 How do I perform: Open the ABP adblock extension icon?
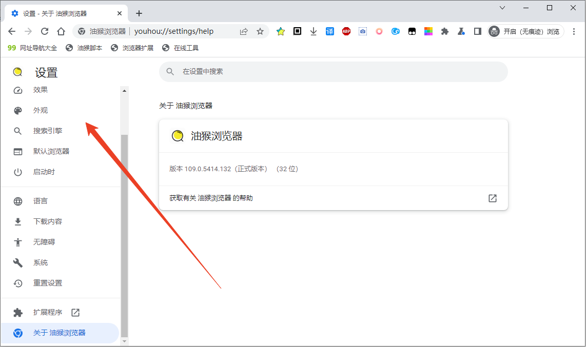point(346,31)
